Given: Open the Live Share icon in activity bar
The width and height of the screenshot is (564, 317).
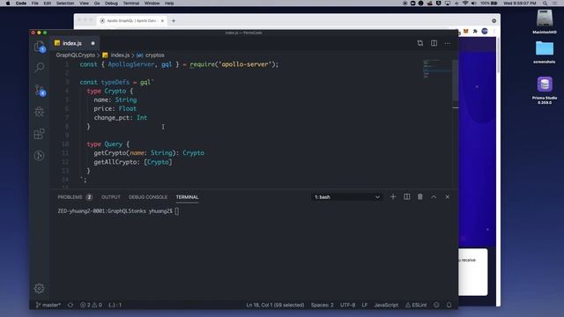Looking at the screenshot, I should pos(40,156).
